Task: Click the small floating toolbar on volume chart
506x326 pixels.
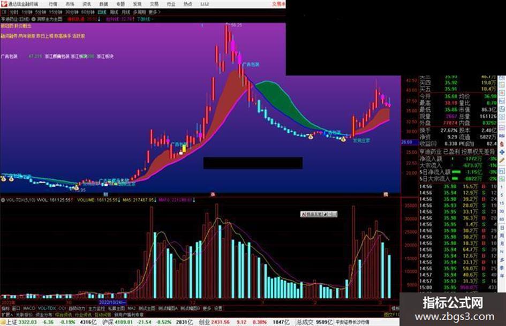Action: [x=319, y=214]
